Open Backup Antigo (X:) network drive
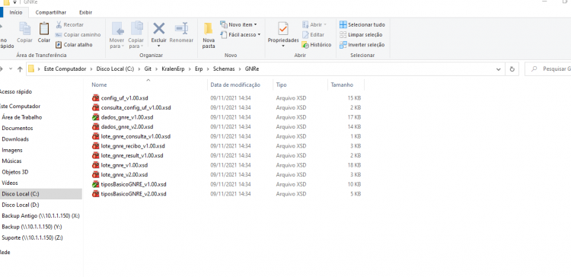 point(41,216)
